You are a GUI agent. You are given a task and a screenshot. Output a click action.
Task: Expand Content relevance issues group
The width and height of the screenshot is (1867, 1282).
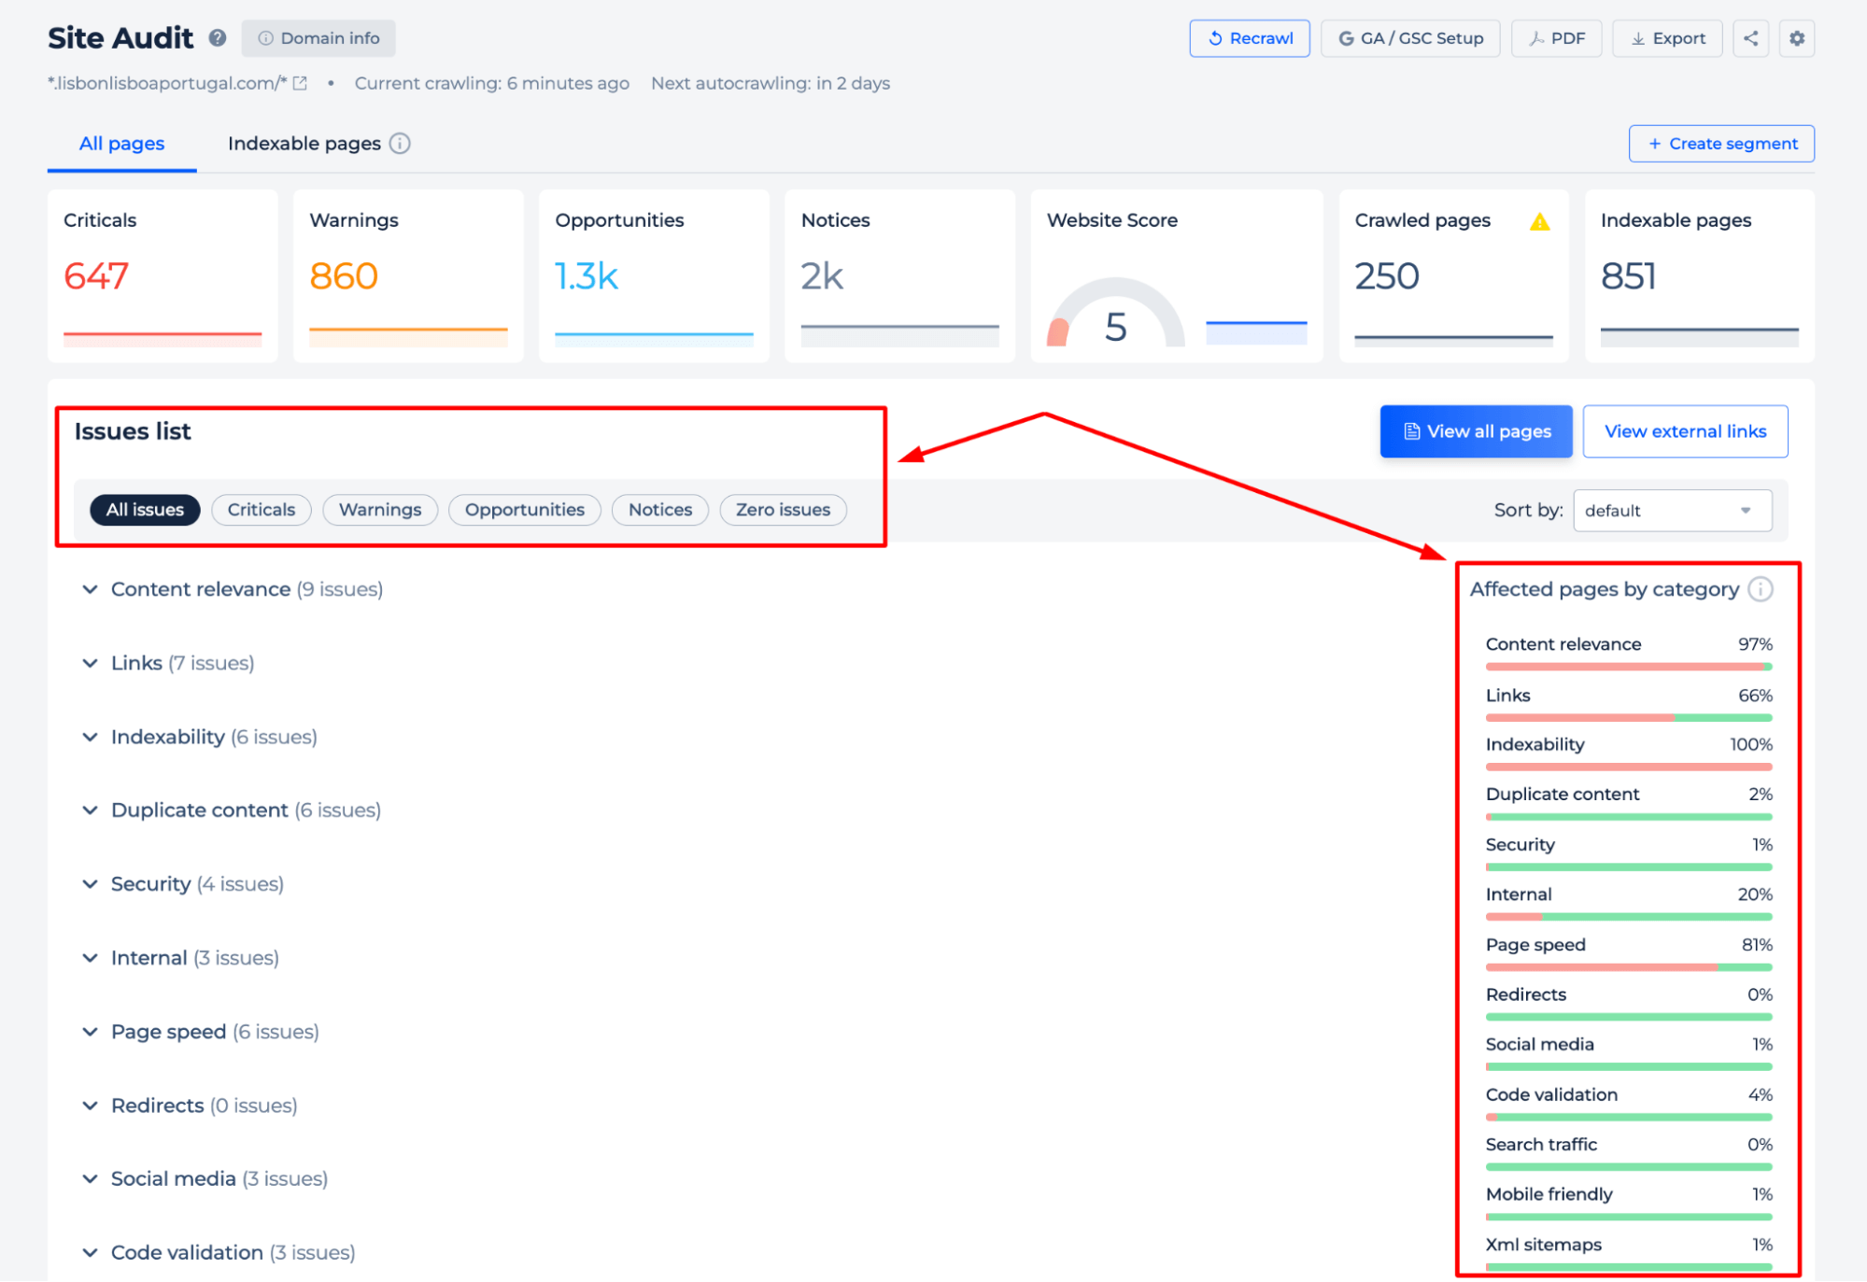(x=233, y=589)
